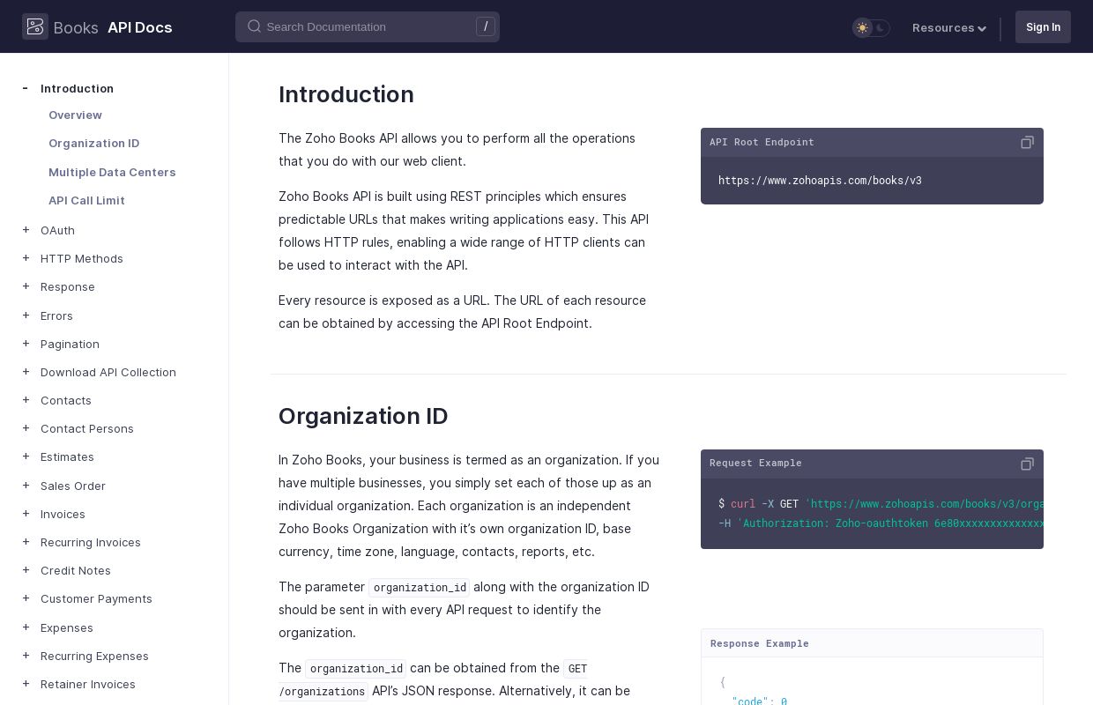The height and width of the screenshot is (705, 1093).
Task: Click the API Docs header title
Action: (x=140, y=27)
